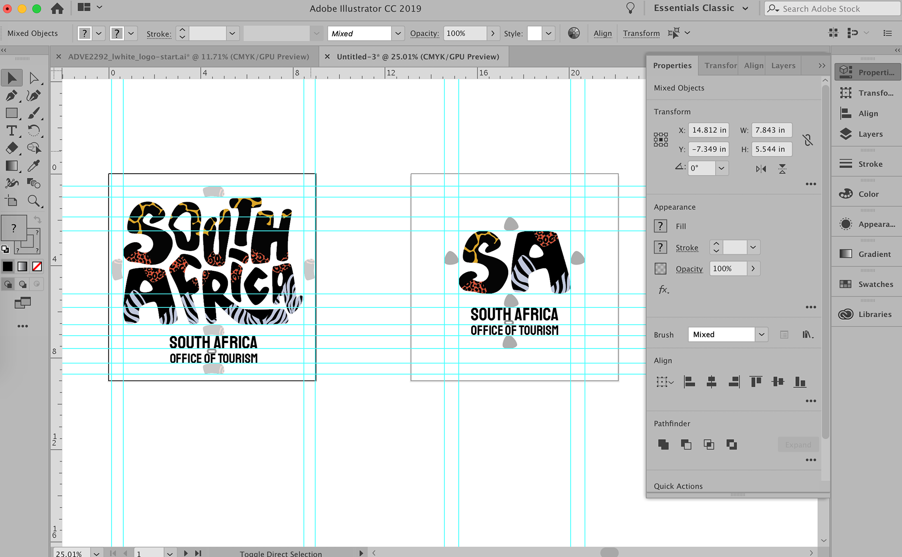
Task: Click Horizontal Align Left icon
Action: pos(689,382)
